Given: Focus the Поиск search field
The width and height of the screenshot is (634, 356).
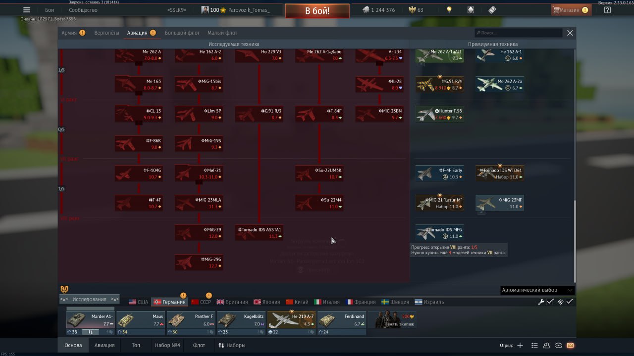Looking at the screenshot, I should coord(518,33).
